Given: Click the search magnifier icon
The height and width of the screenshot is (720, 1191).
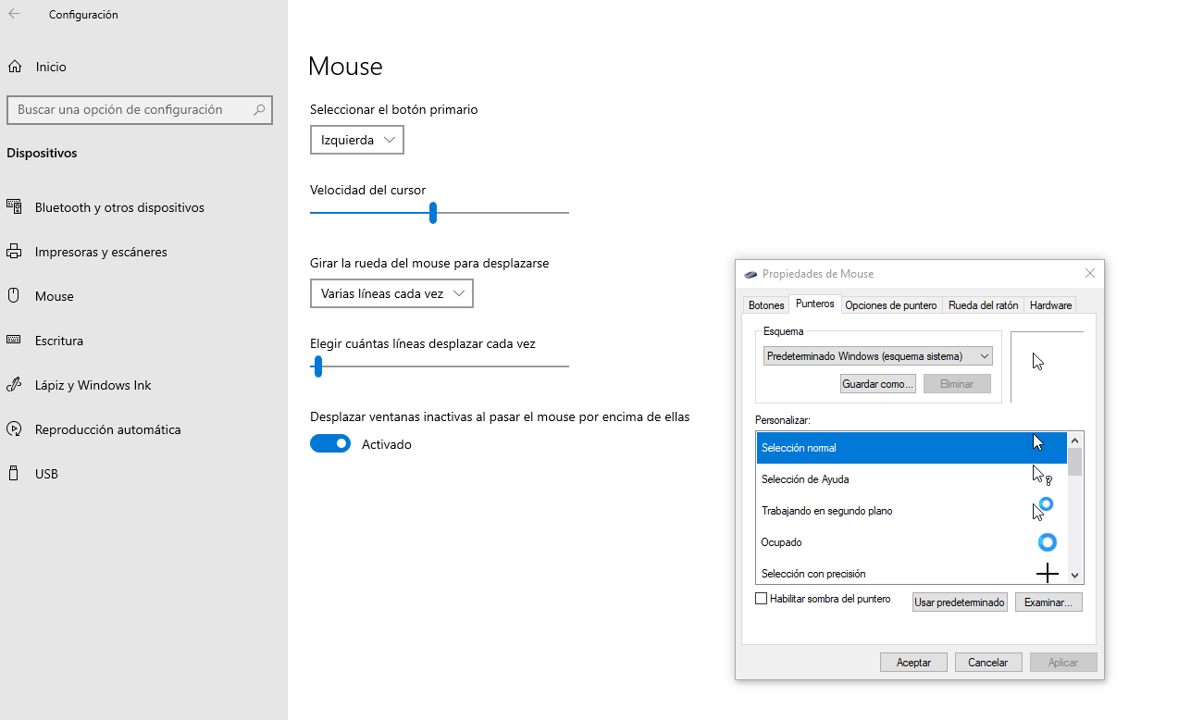Looking at the screenshot, I should tap(259, 109).
